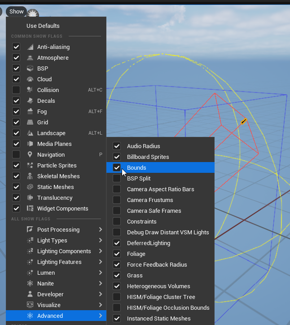Select Use Defaults menu entry
The image size is (290, 325).
pyautogui.click(x=43, y=26)
